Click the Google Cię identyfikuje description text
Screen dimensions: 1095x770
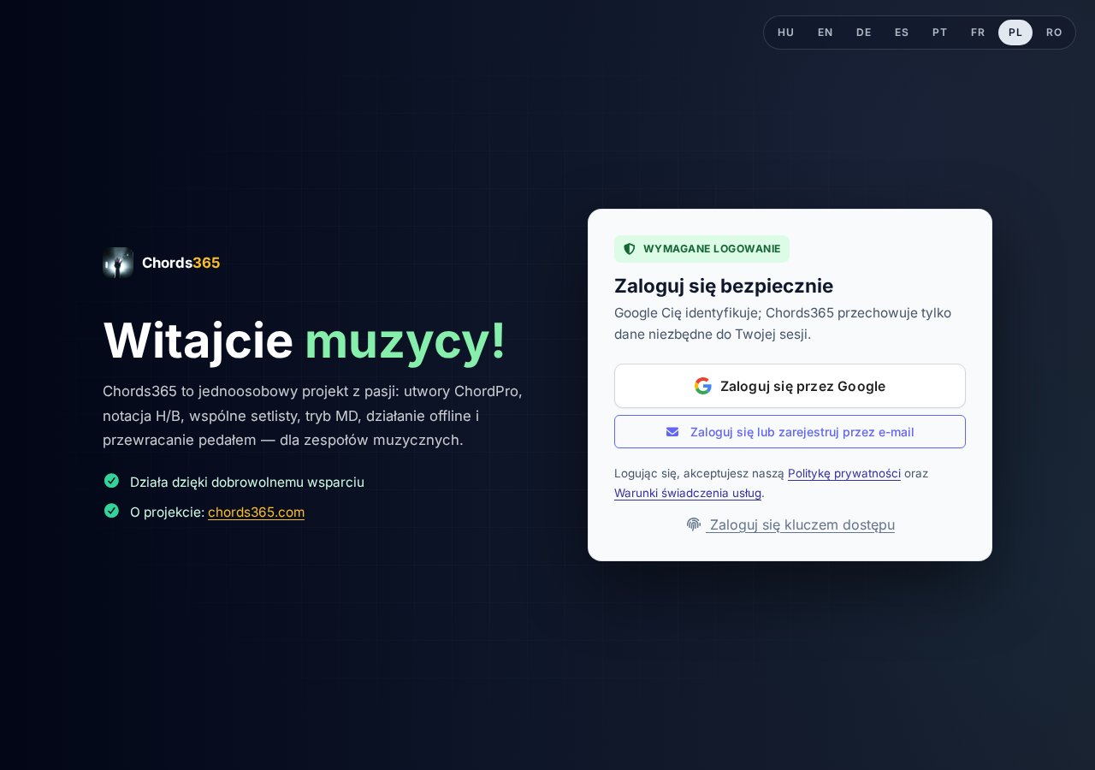[x=783, y=323]
